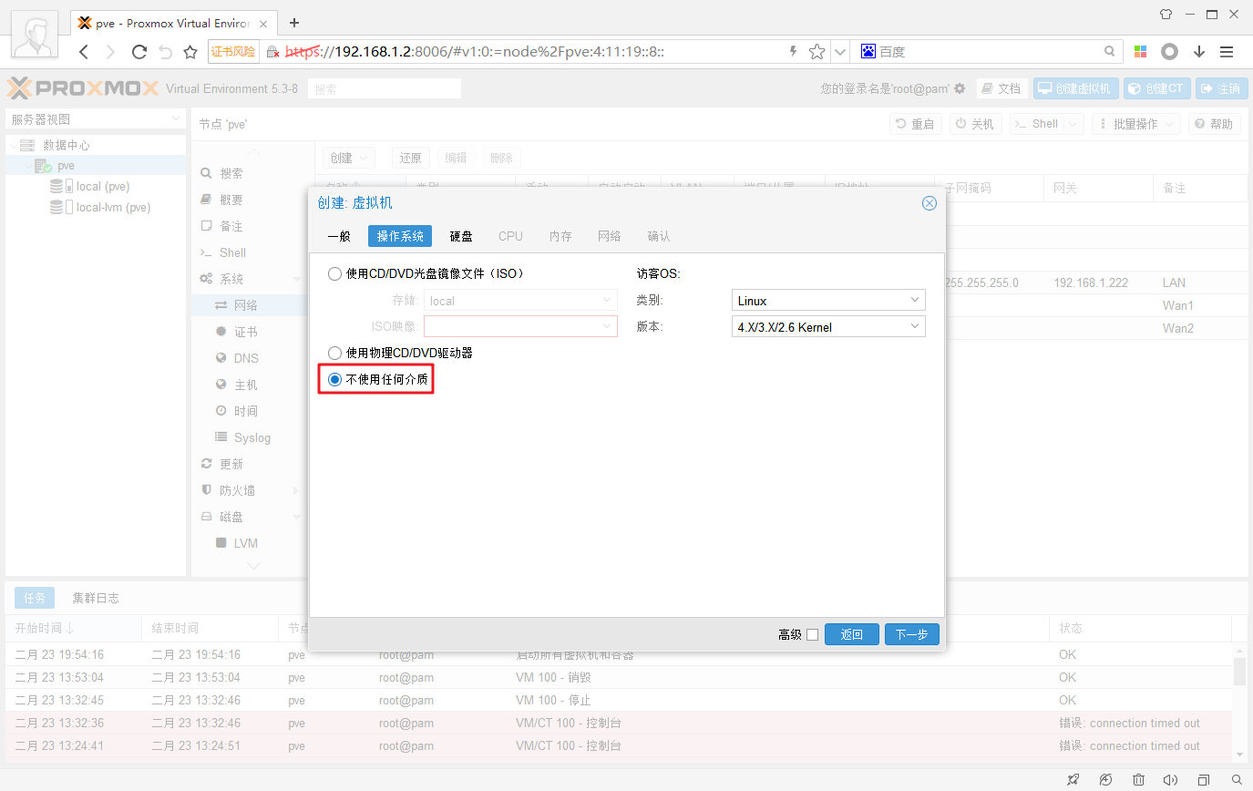Switch to the 集群日志 tab
The image size is (1253, 791).
pyautogui.click(x=96, y=598)
